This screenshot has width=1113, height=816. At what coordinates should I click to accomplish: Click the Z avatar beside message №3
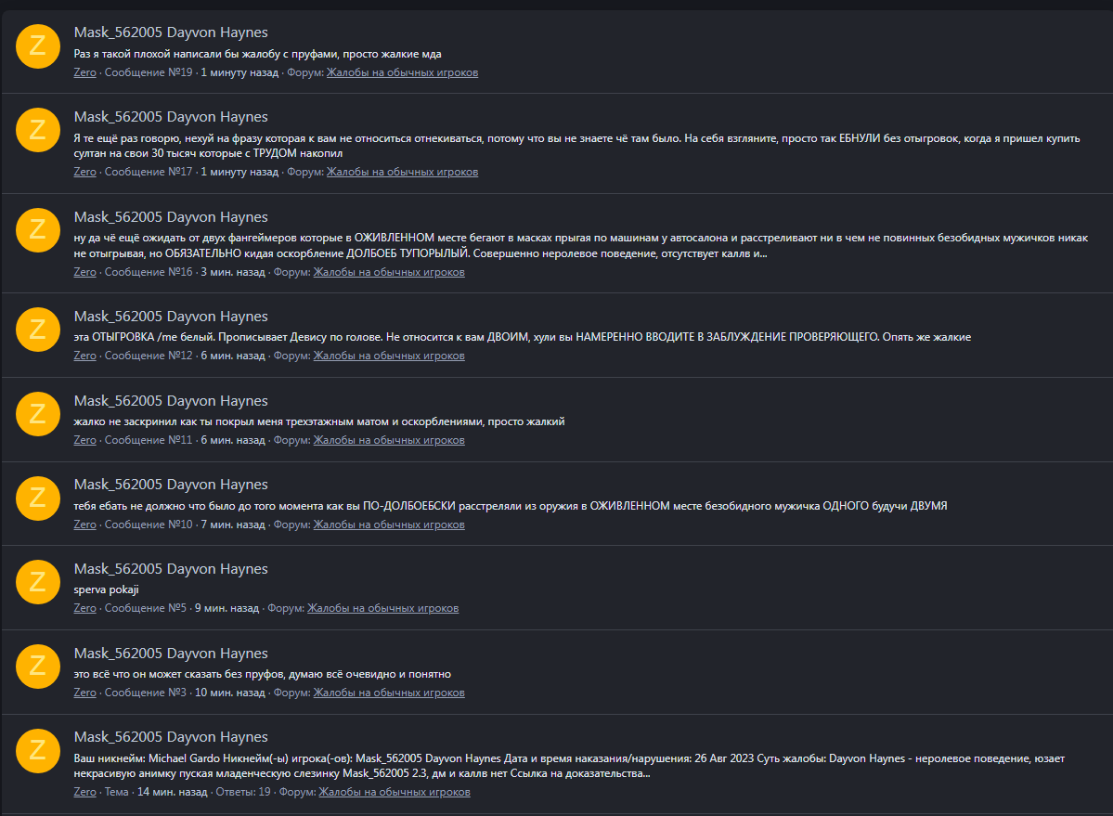[38, 667]
